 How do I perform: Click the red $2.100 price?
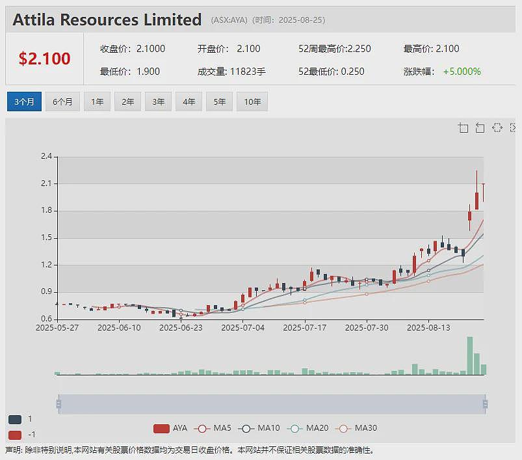45,59
